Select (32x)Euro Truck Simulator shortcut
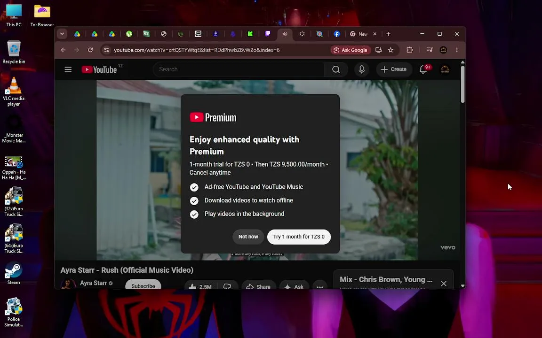Image resolution: width=542 pixels, height=338 pixels. click(x=14, y=202)
